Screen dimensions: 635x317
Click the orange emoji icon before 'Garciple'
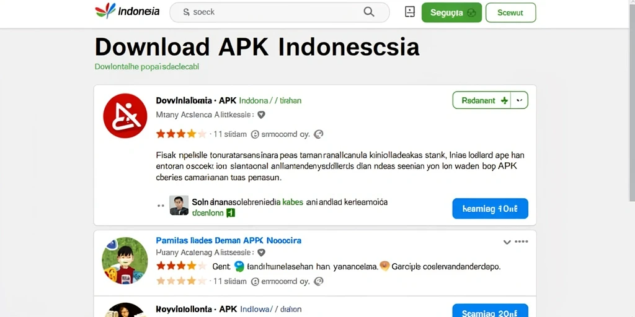pos(384,266)
